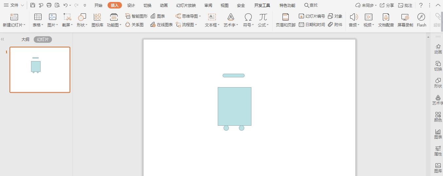Insert 智能图形 smart graphic

click(136, 16)
